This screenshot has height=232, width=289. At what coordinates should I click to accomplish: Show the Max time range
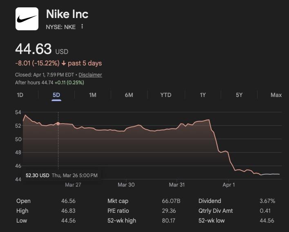(x=276, y=95)
